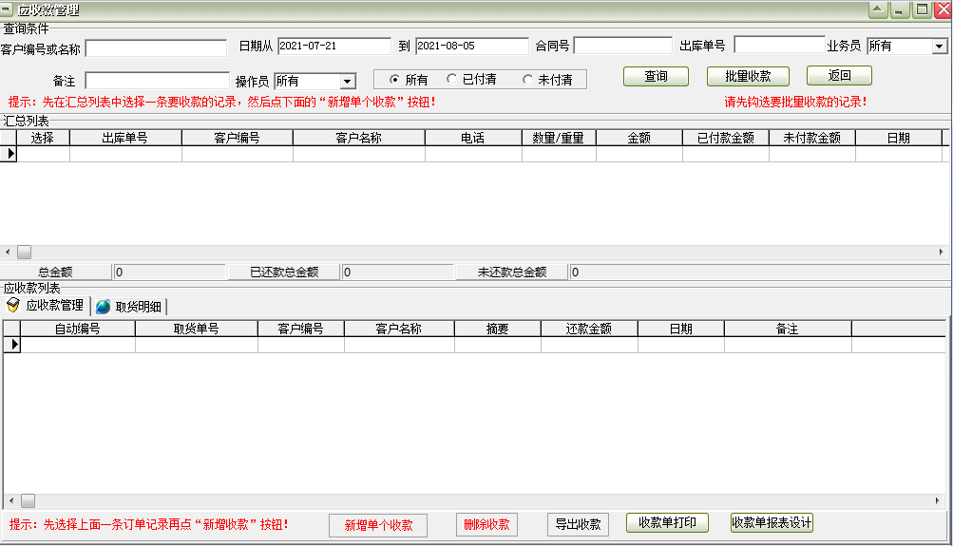The height and width of the screenshot is (546, 953).
Task: Click the 收款单打印 button
Action: [x=667, y=523]
